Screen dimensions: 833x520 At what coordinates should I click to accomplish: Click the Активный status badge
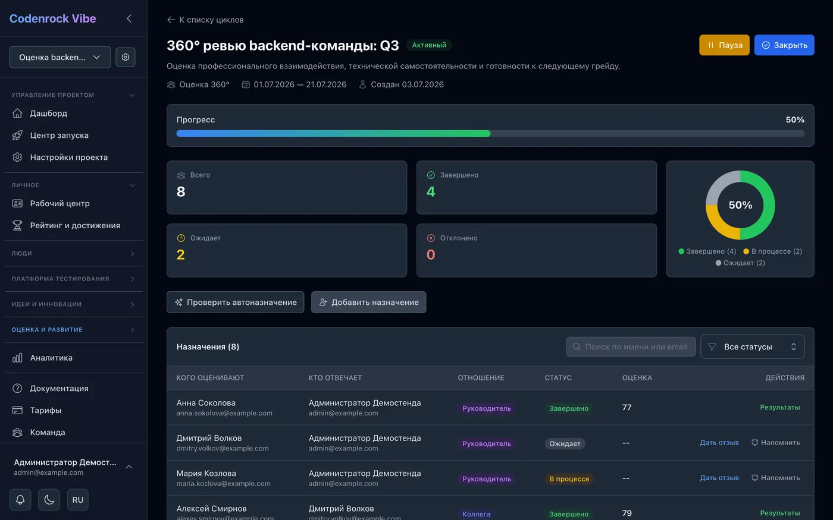point(429,45)
